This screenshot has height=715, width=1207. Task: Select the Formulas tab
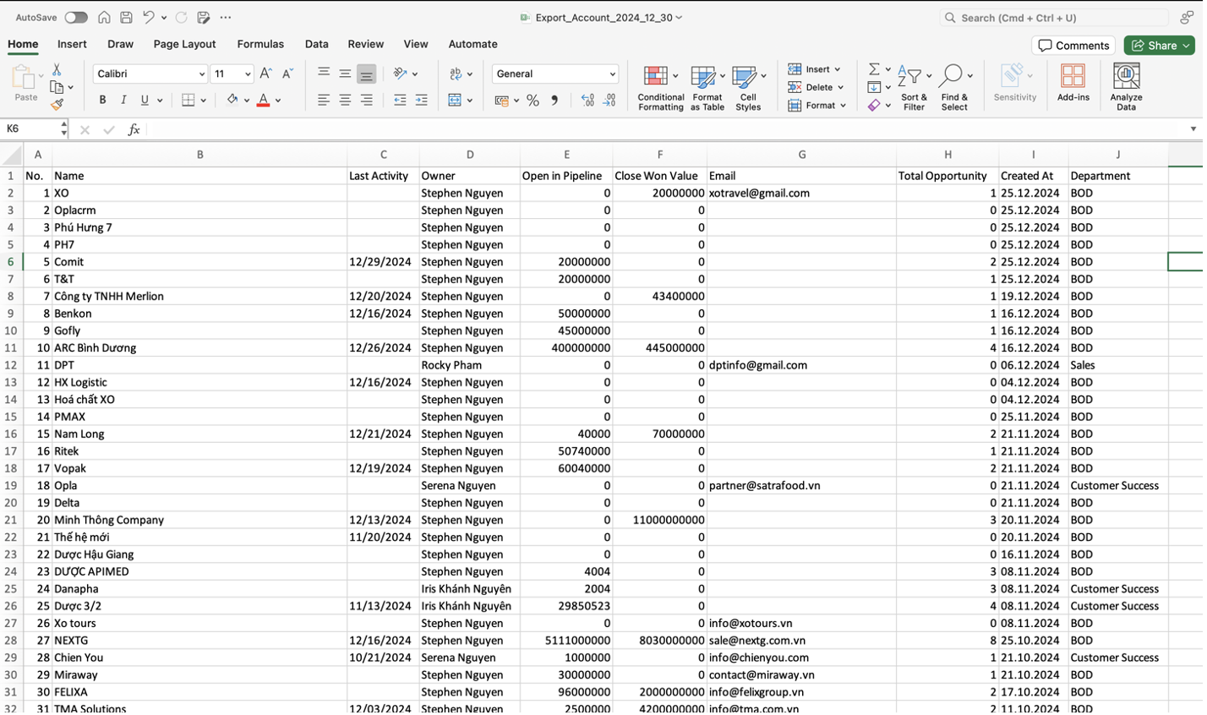(261, 45)
